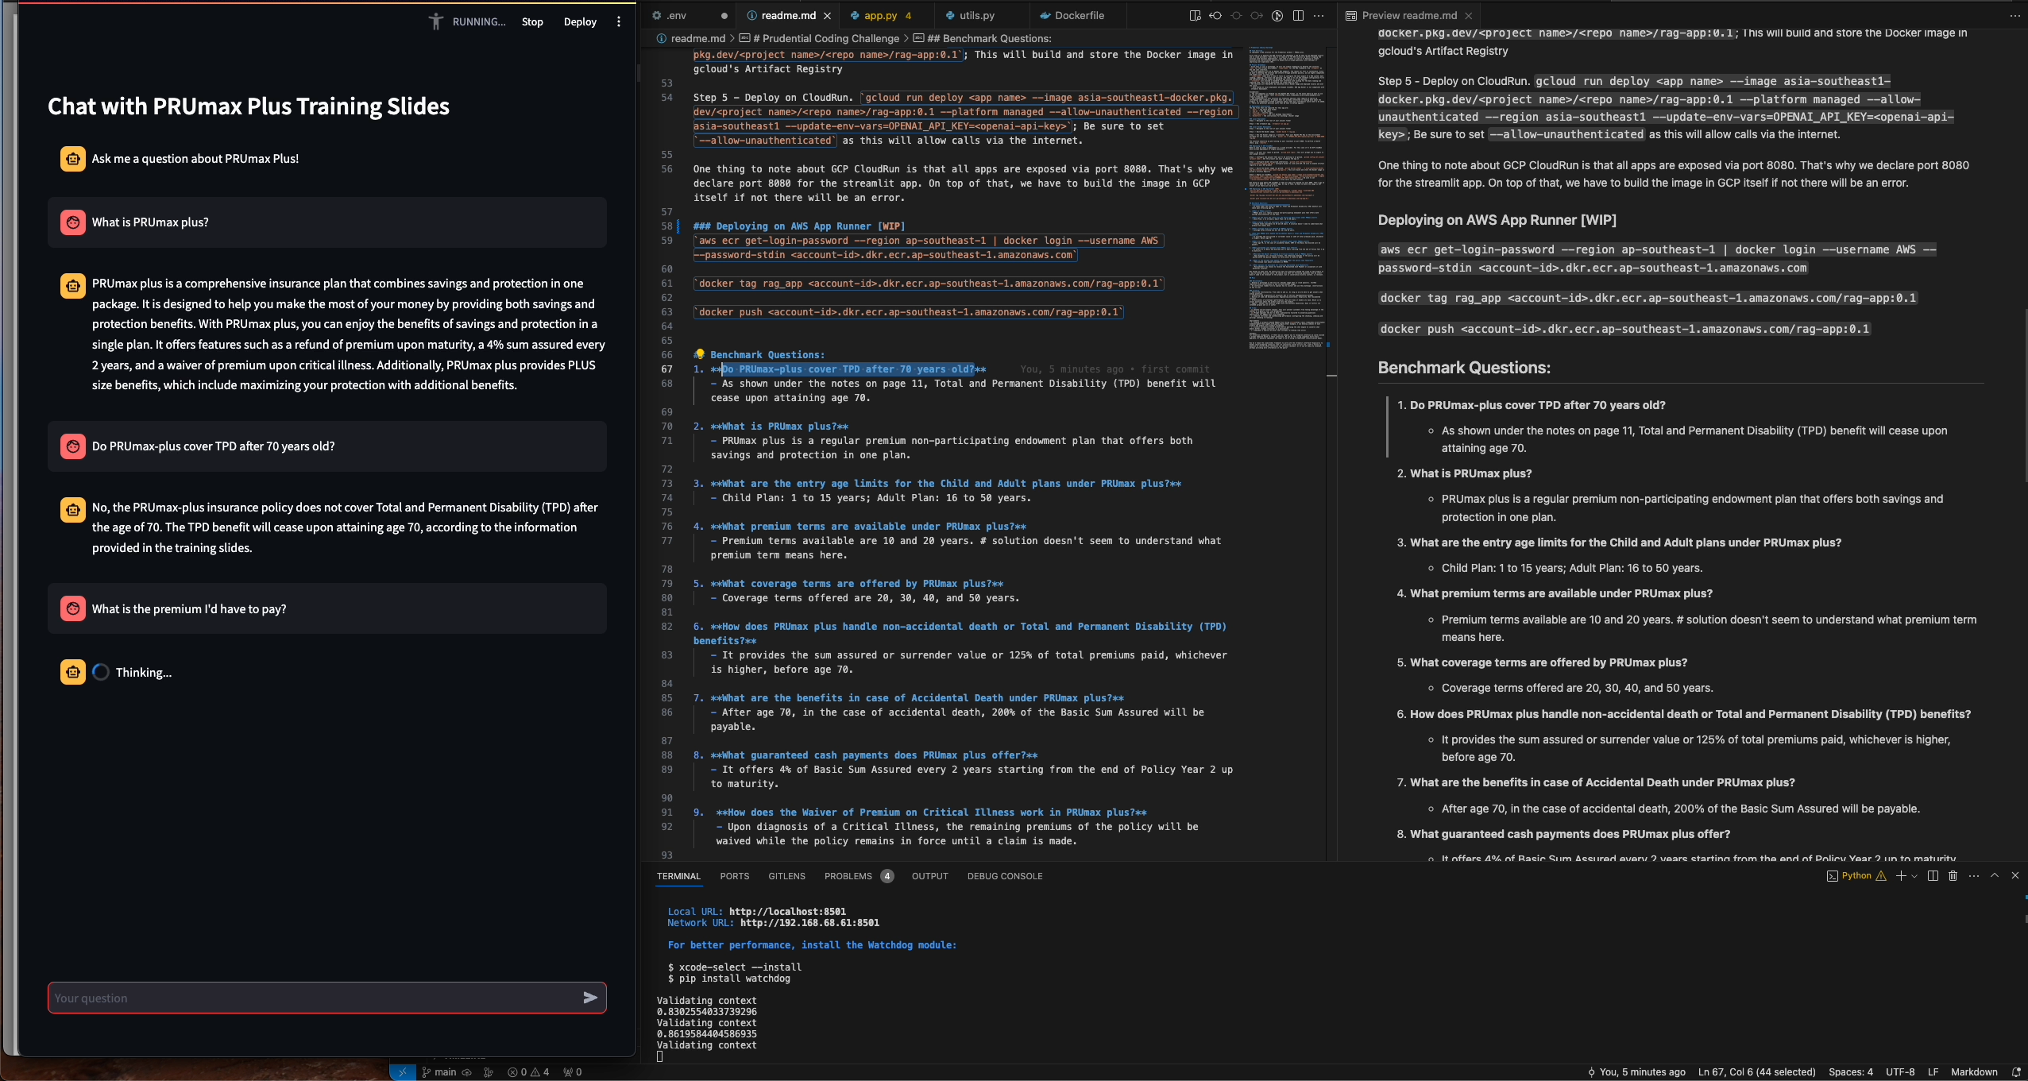Viewport: 2028px width, 1081px height.
Task: Click the Deploy button
Action: coord(580,21)
